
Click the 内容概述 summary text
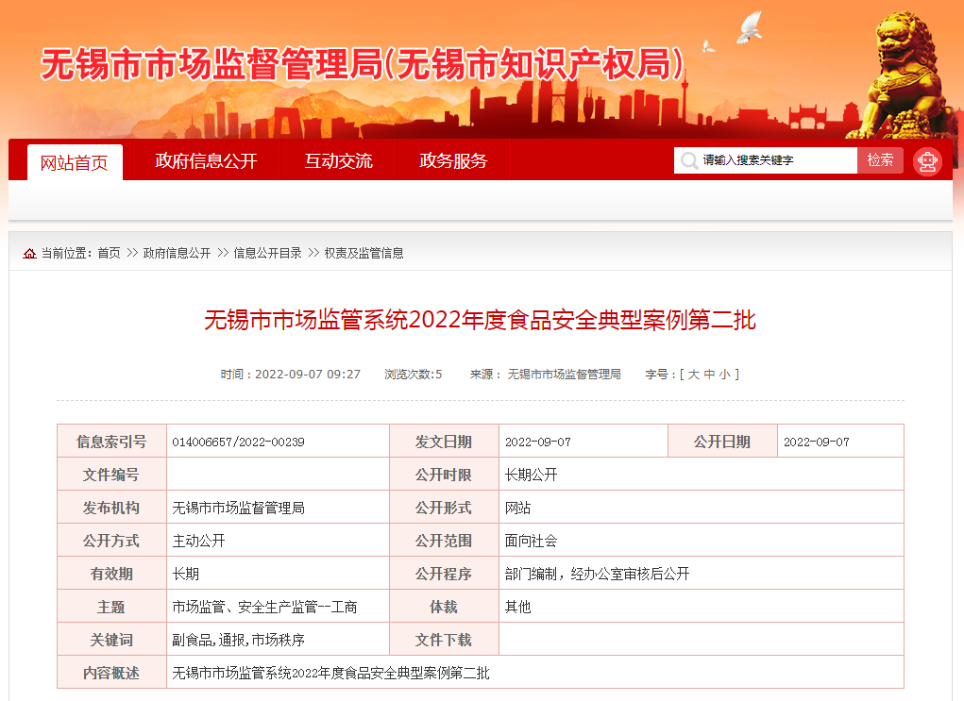(x=330, y=674)
